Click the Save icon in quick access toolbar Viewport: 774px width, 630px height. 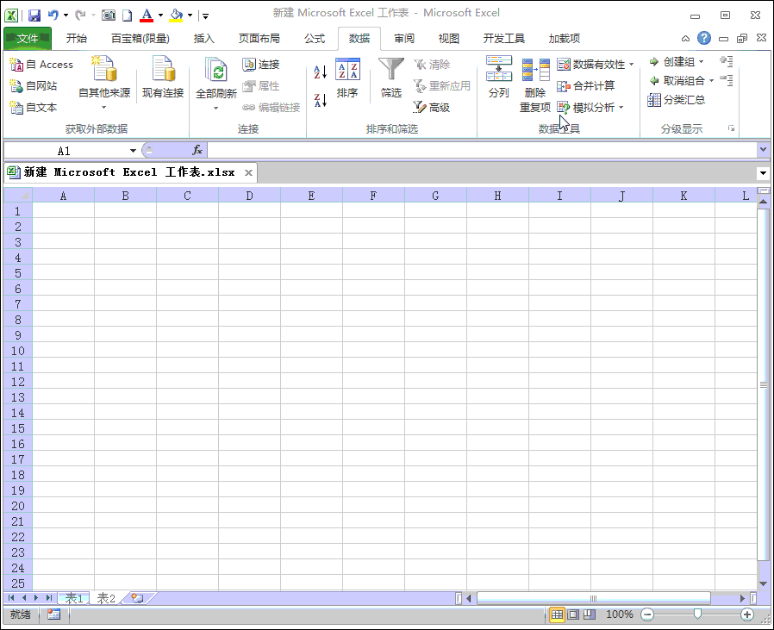point(34,16)
